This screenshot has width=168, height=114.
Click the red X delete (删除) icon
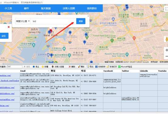tap(70, 67)
